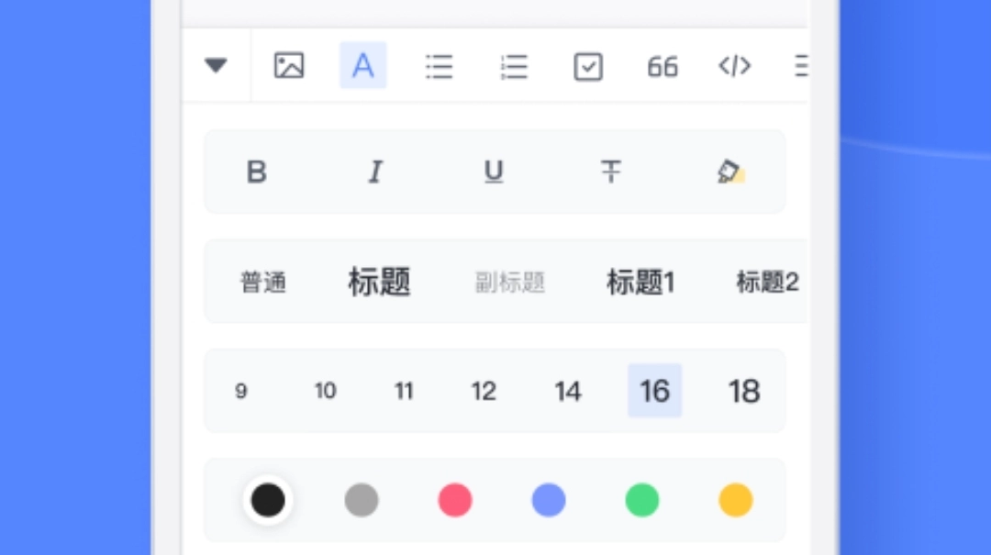Toggle underline formatting
Image resolution: width=991 pixels, height=555 pixels.
point(494,172)
